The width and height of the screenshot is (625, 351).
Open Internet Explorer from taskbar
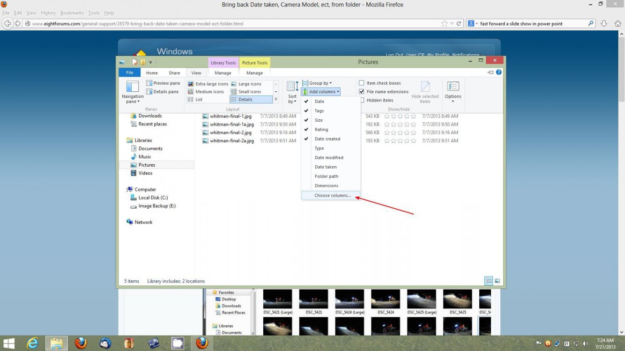(32, 343)
